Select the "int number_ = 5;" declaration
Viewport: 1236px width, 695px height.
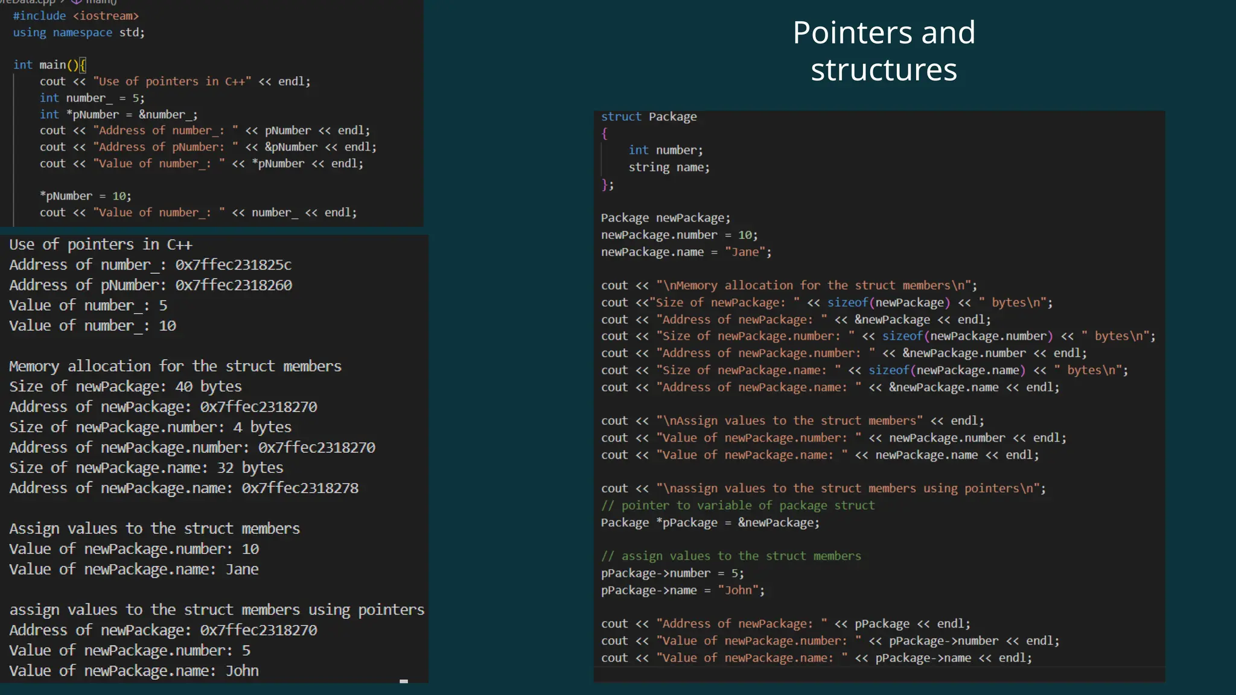click(92, 98)
